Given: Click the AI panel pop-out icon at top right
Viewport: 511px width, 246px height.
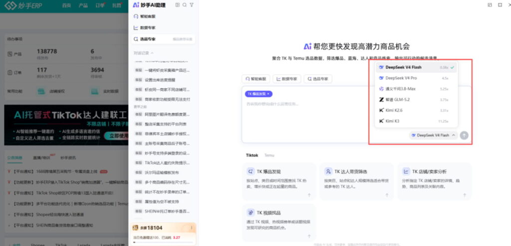Looking at the screenshot, I should 490,5.
